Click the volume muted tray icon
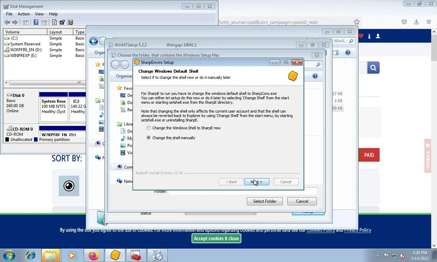 (403, 256)
